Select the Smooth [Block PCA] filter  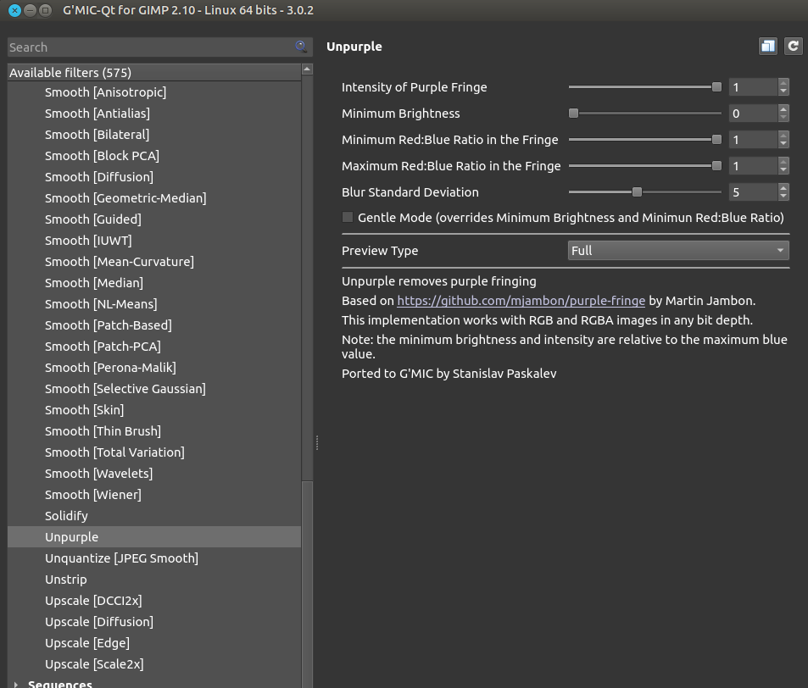154,156
